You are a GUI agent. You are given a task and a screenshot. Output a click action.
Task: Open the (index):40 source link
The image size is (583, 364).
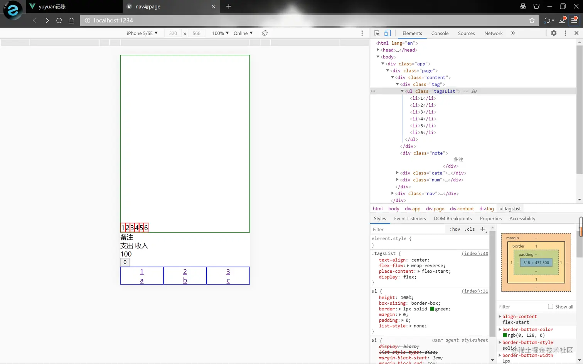point(475,253)
